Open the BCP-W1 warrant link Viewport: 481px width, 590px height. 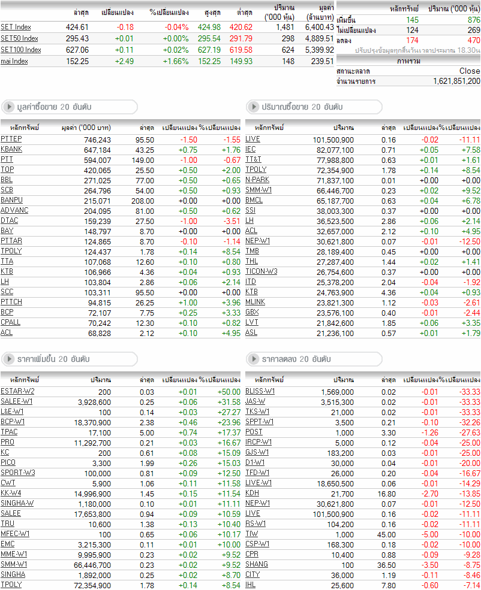click(x=13, y=422)
